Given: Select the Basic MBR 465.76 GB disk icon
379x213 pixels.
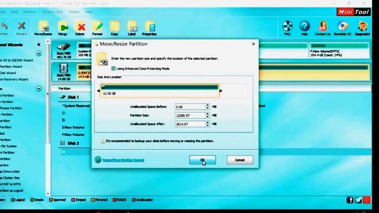Looking at the screenshot, I should 63,47.
